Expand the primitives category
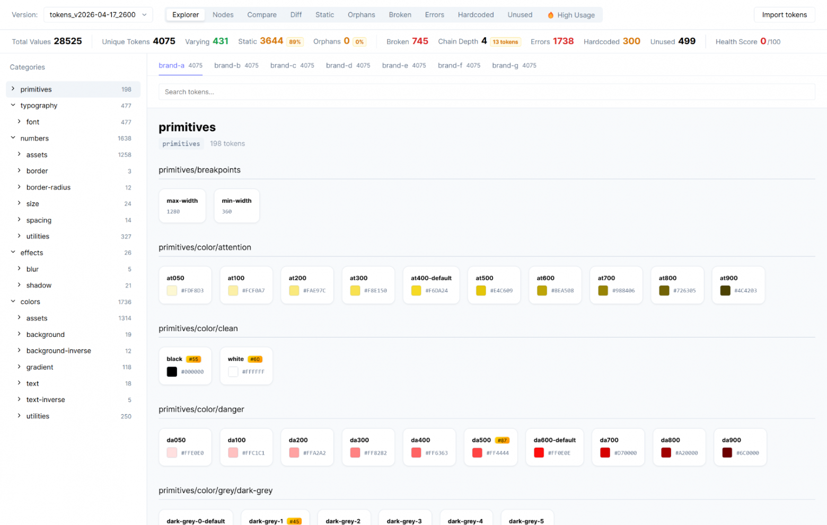 [13, 89]
